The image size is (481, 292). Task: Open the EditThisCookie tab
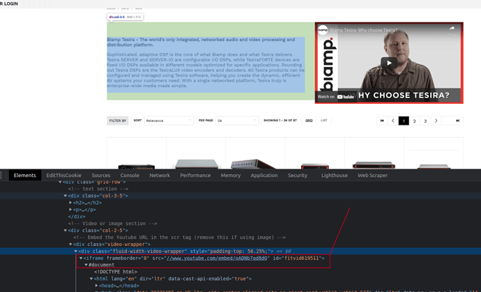tap(64, 175)
